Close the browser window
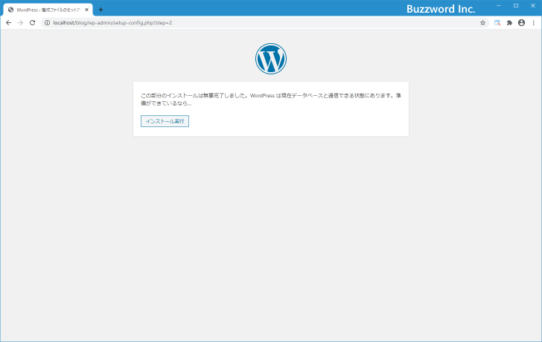This screenshot has height=342, width=542. (532, 5)
